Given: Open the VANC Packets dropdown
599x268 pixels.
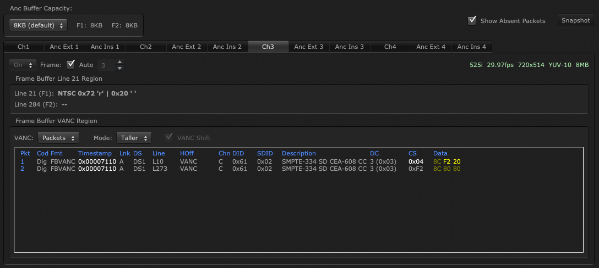Looking at the screenshot, I should click(58, 137).
